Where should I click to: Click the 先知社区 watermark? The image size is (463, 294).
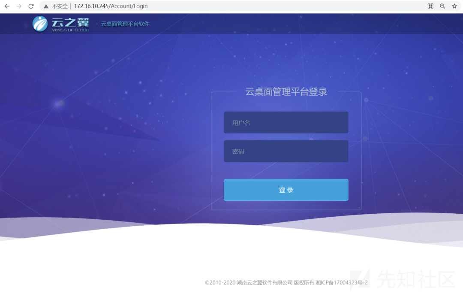point(415,279)
